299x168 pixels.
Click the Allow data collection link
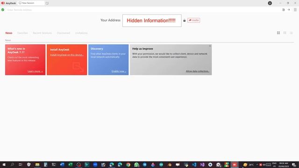[198, 71]
